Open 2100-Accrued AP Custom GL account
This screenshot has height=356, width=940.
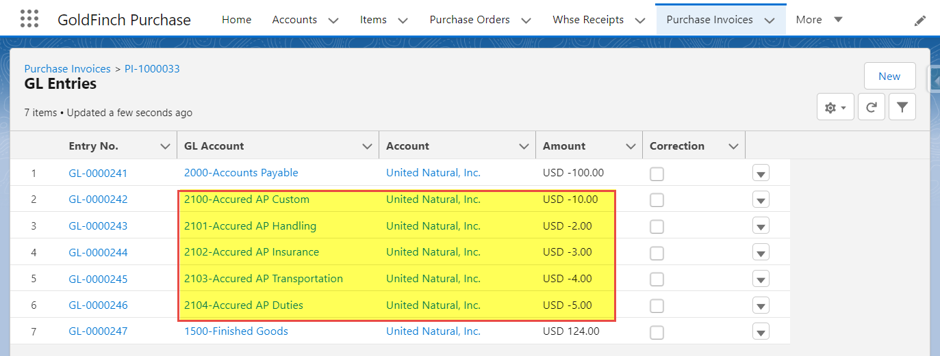pos(246,200)
